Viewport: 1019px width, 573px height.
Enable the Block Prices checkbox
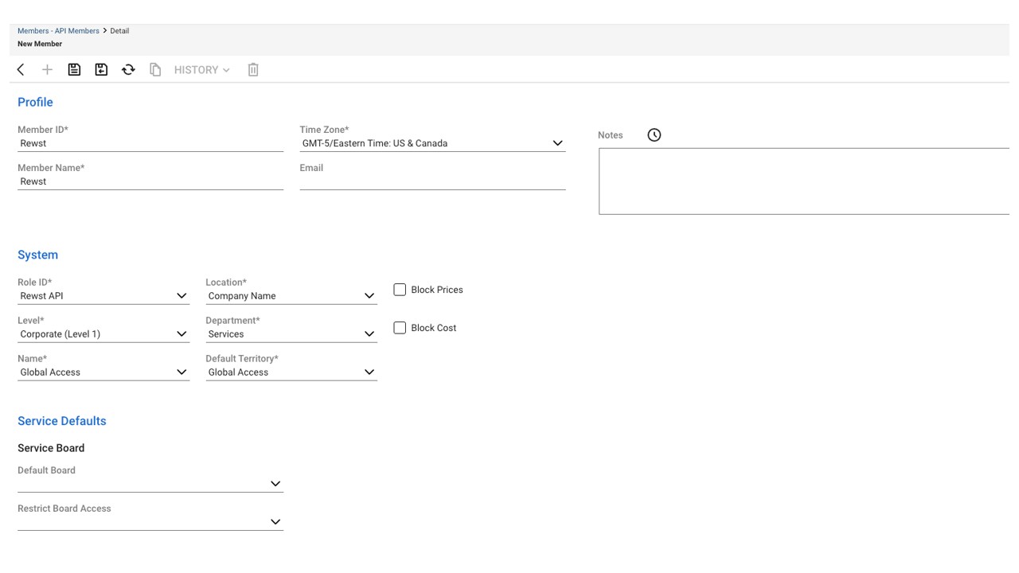click(400, 289)
